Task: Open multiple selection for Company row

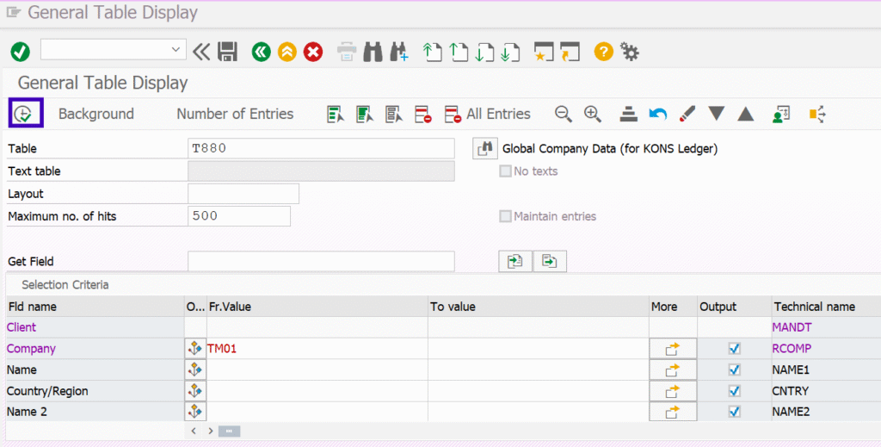Action: (x=673, y=349)
